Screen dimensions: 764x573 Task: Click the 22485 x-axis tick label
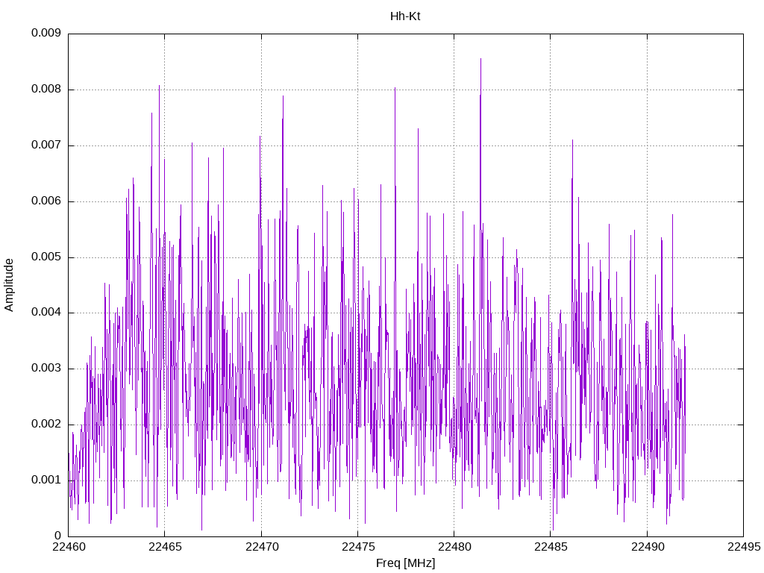551,547
